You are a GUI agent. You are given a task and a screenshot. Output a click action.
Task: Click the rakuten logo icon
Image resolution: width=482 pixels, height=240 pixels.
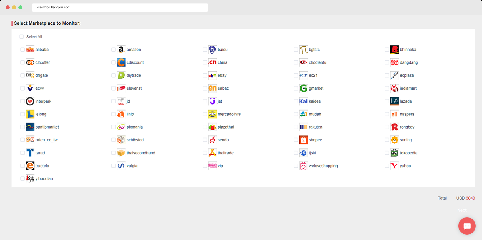(x=303, y=127)
